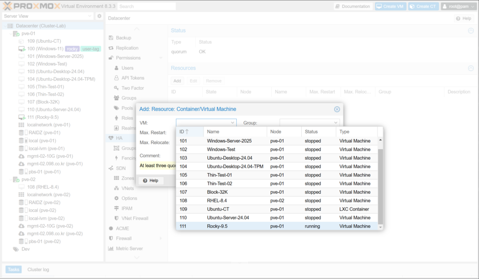This screenshot has width=479, height=279.
Task: Open the root@pam user menu
Action: coord(458,7)
